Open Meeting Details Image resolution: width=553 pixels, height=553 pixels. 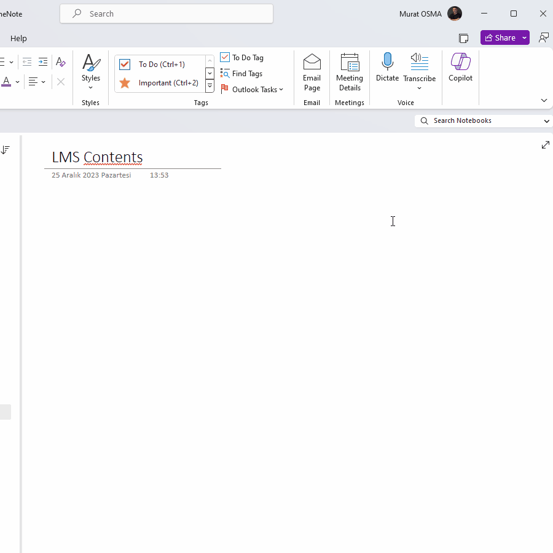350,73
